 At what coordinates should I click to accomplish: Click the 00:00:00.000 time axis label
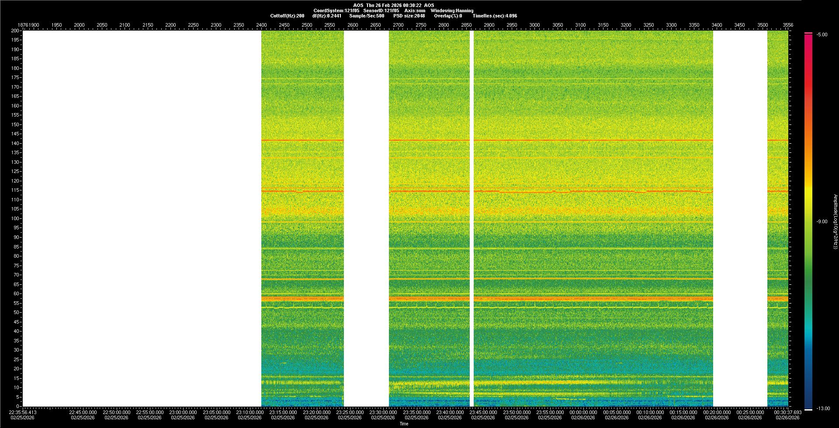[583, 412]
